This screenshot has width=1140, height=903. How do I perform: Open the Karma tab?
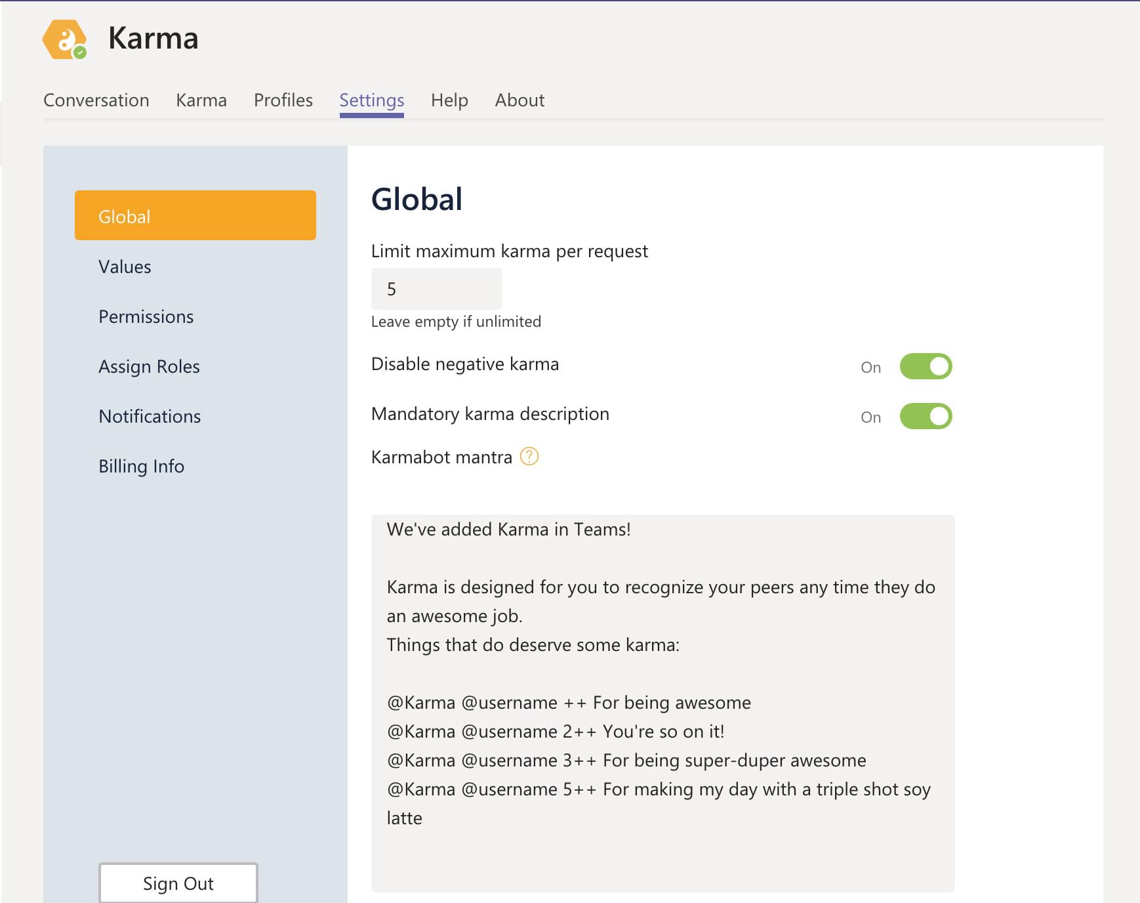[201, 100]
